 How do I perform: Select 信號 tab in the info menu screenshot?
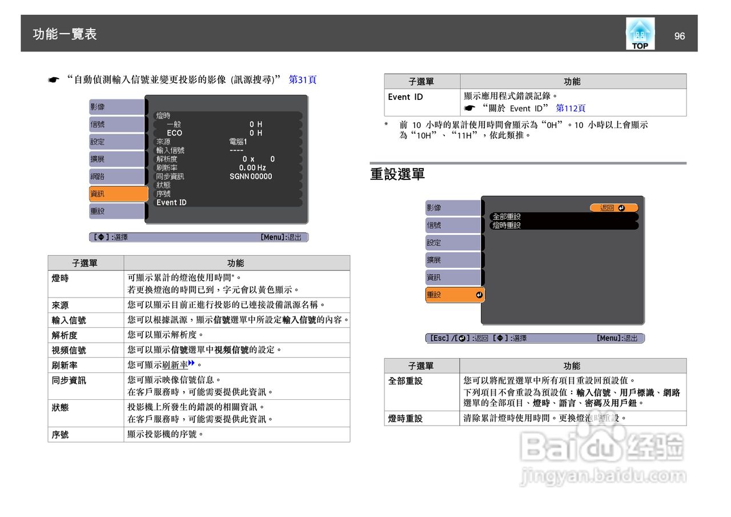[118, 124]
